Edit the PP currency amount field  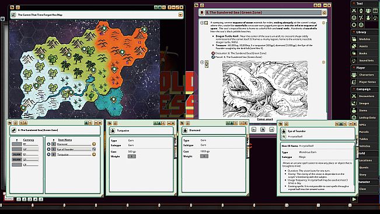click(17, 144)
